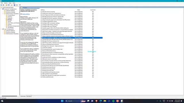Image resolution: width=184 pixels, height=103 pixels.
Task: Click the Filter funnel toolbar icon
Action: (20, 5)
